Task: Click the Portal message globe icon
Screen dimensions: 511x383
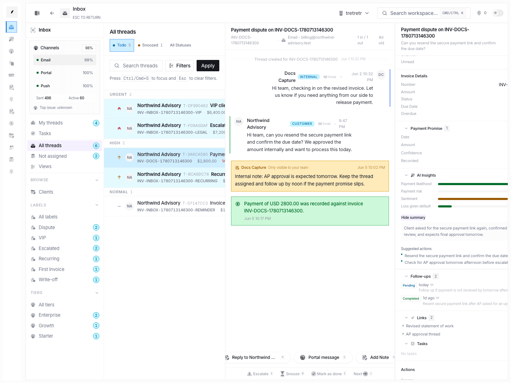Action: pos(303,357)
